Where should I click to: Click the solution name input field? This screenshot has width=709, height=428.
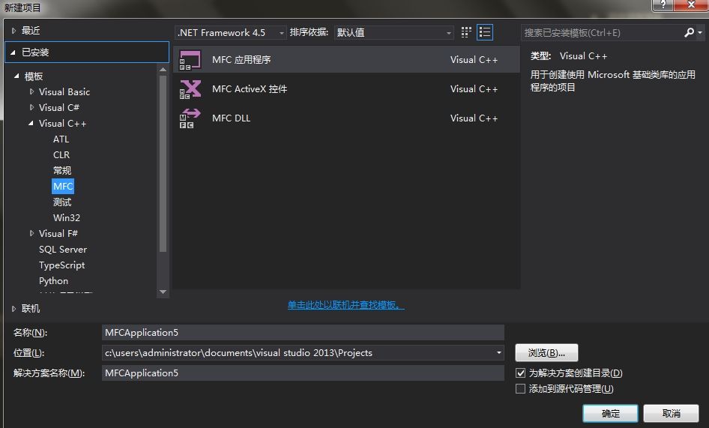(303, 373)
